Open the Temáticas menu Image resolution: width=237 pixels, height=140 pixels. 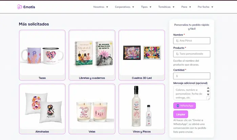click(x=164, y=7)
